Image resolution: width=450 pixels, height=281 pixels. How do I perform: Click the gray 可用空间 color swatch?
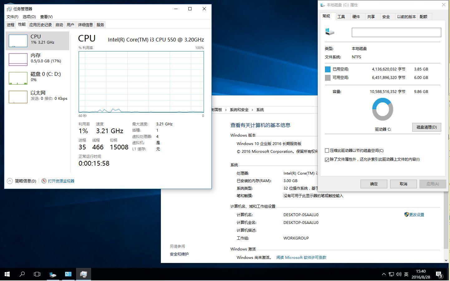pos(328,78)
